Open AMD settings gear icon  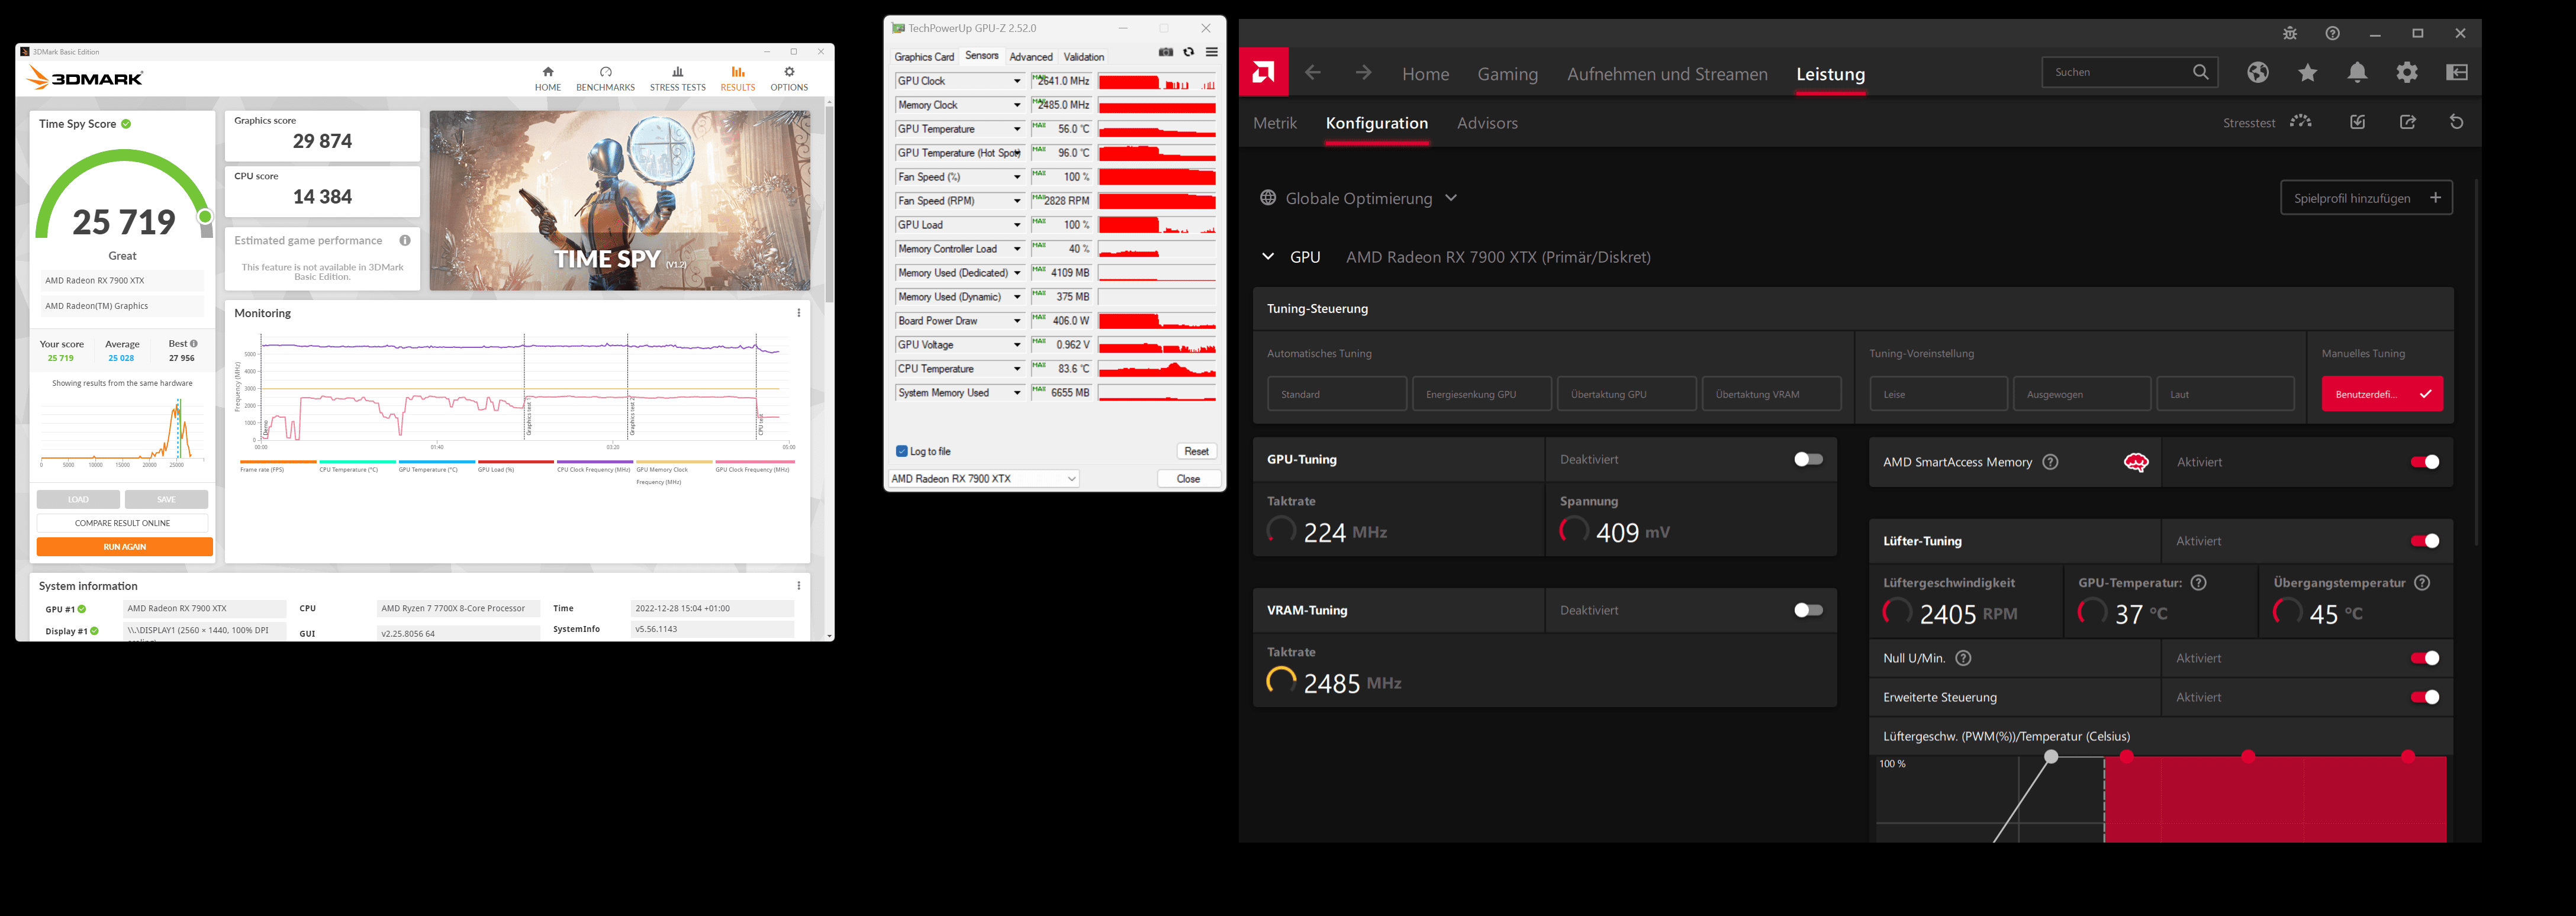(2407, 72)
